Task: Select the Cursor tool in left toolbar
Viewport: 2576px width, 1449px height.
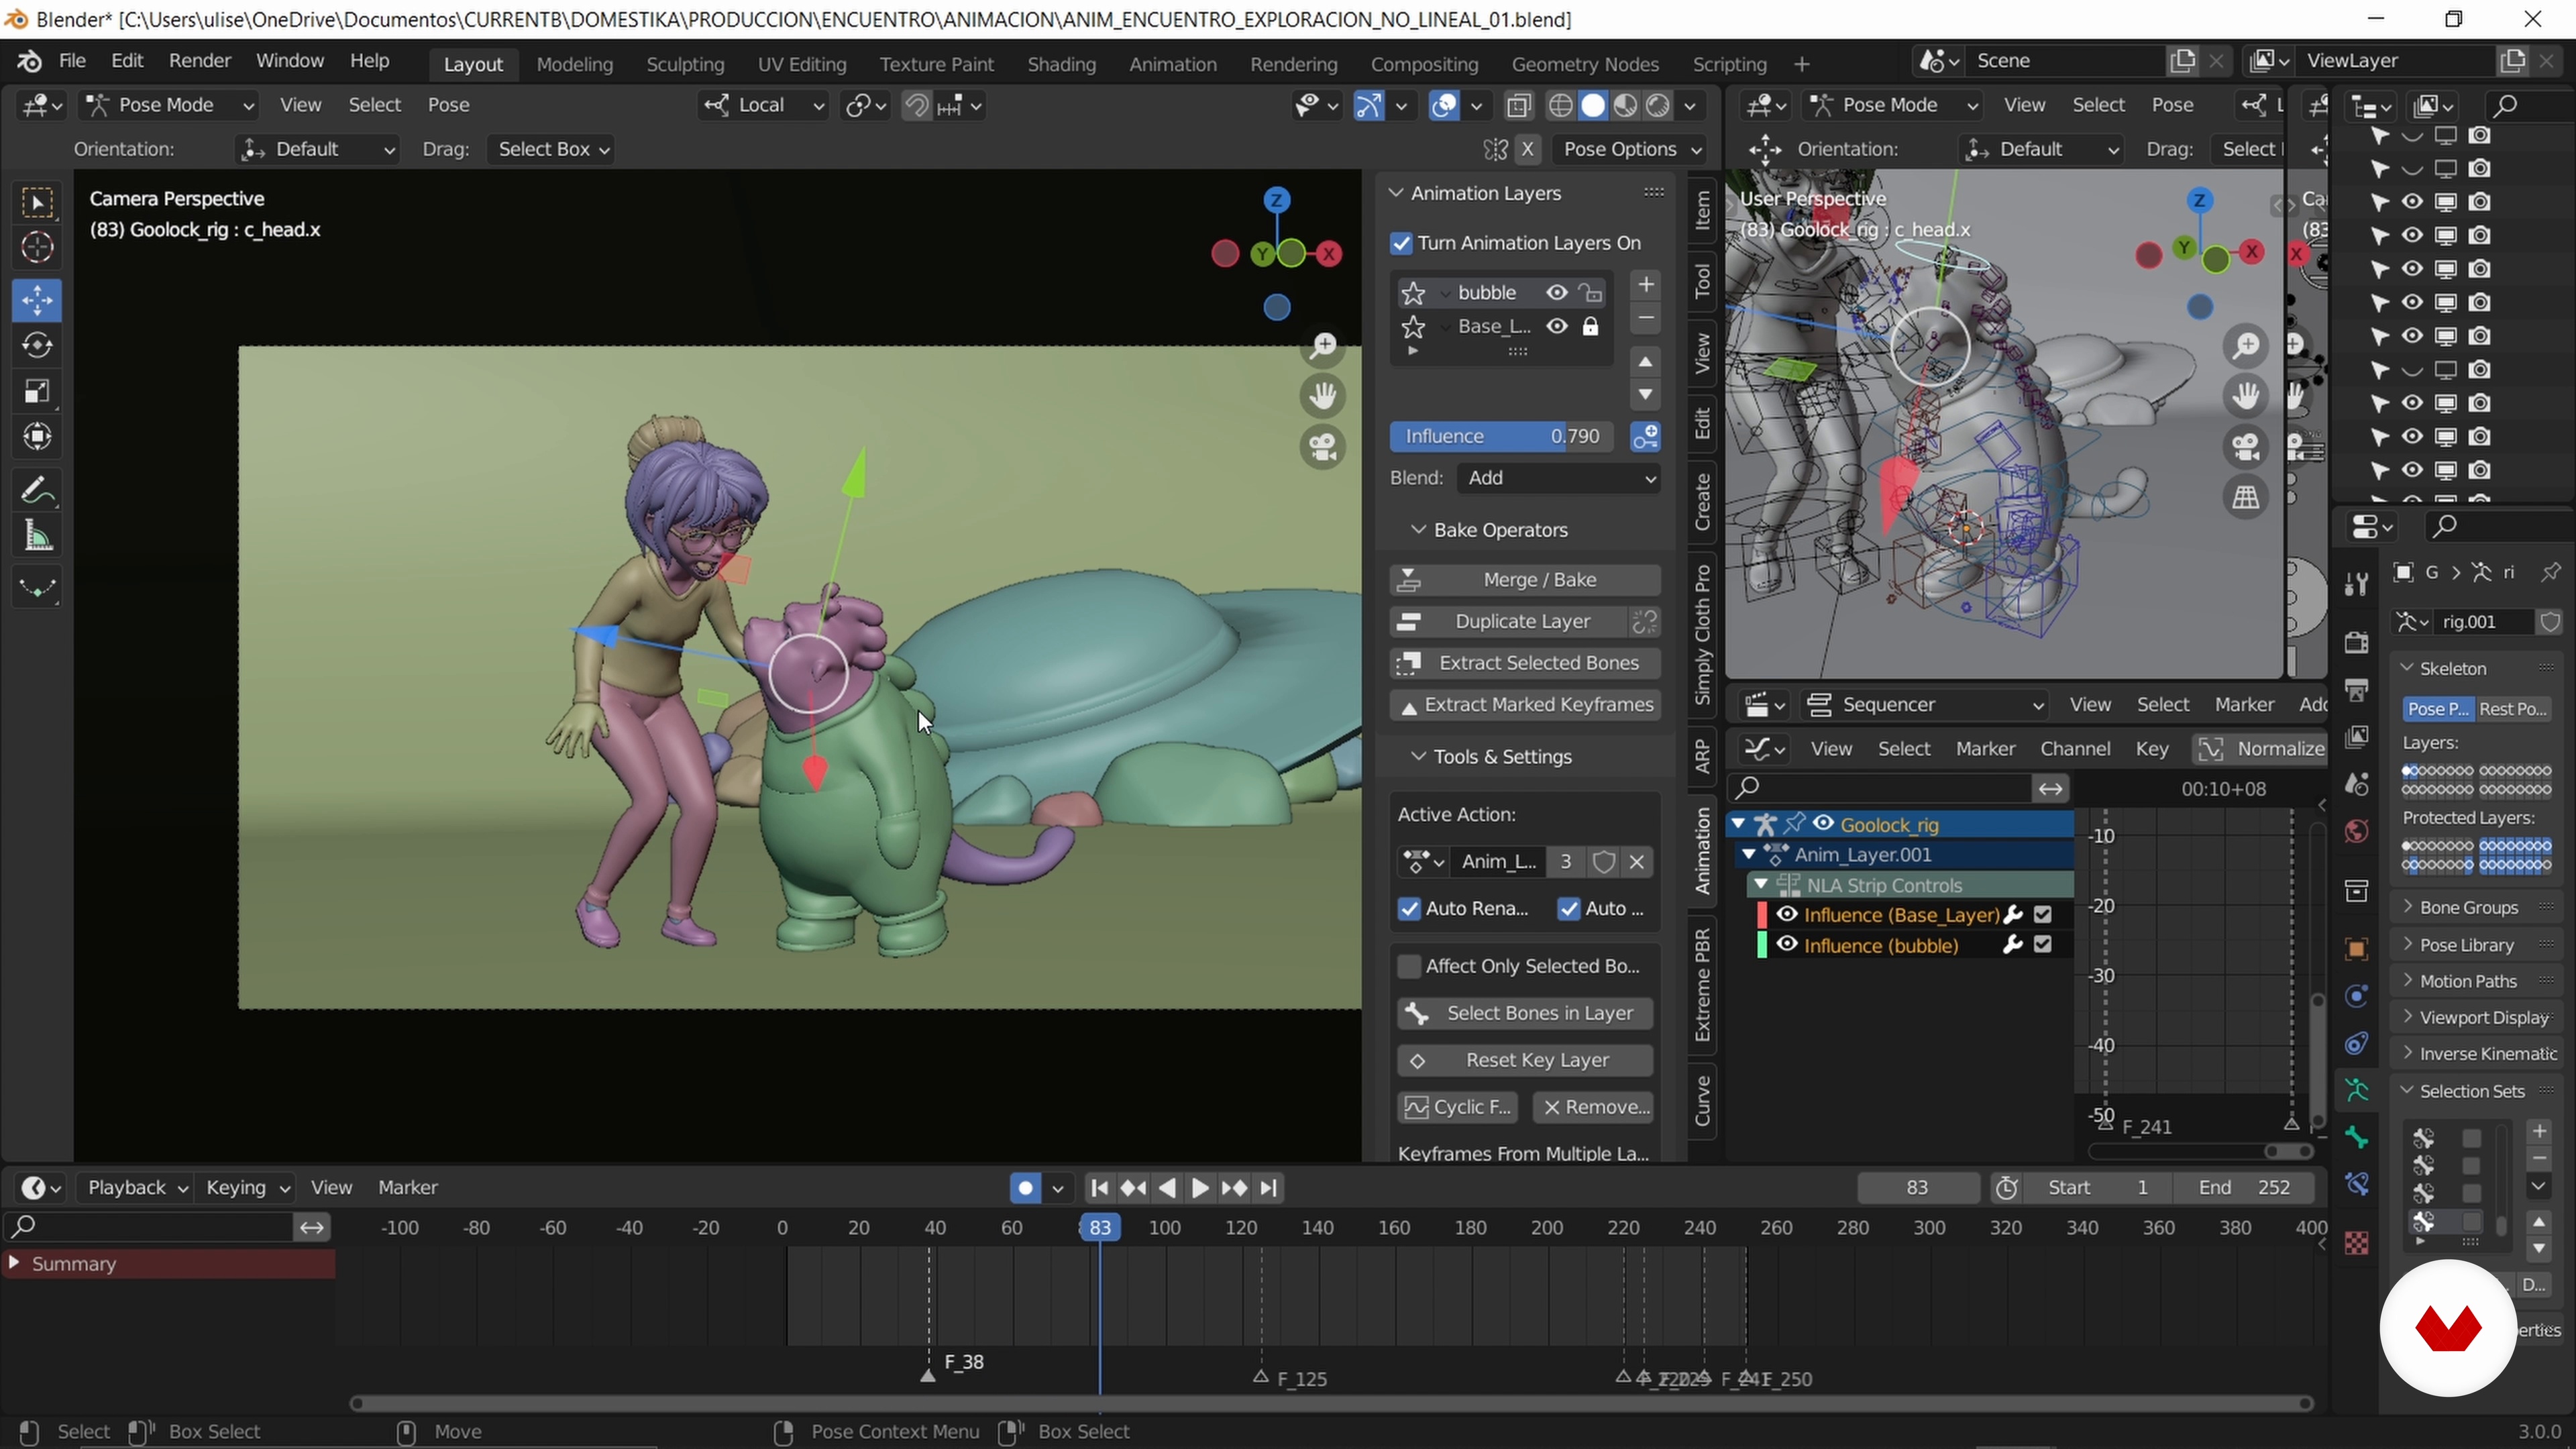Action: click(37, 247)
